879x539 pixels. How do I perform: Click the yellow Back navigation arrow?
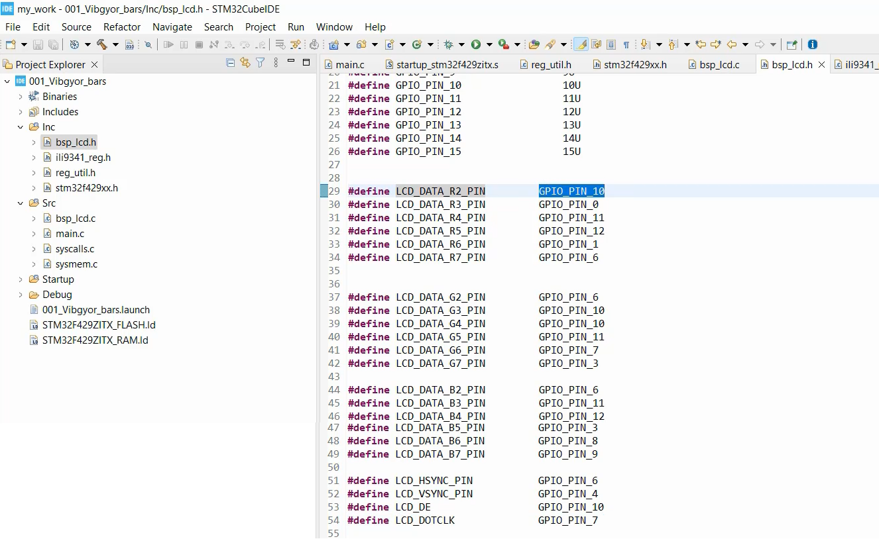point(732,44)
